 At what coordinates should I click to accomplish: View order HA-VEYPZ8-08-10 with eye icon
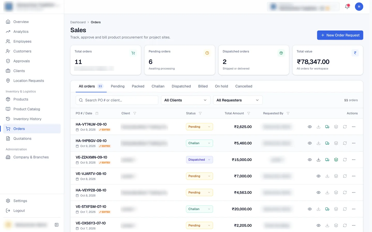[x=319, y=192]
